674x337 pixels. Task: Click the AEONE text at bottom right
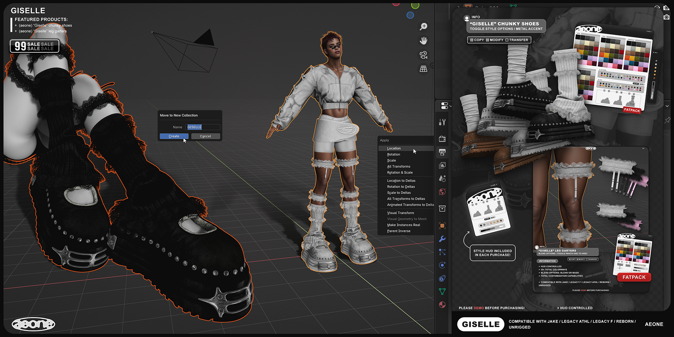(x=654, y=324)
